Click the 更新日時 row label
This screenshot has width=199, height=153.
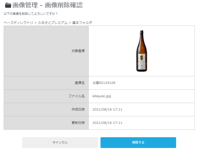coord(78,123)
